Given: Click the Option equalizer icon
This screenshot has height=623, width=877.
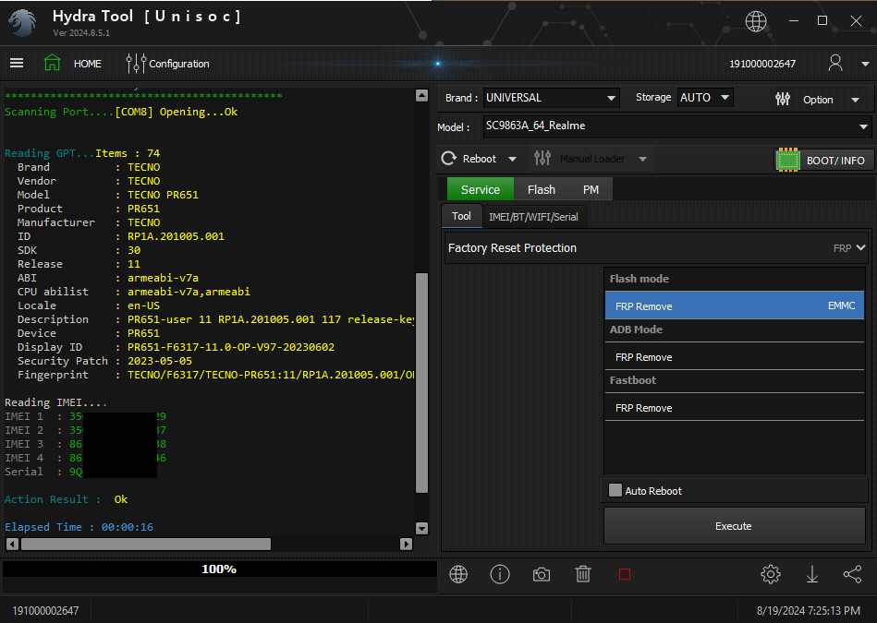Looking at the screenshot, I should (783, 100).
